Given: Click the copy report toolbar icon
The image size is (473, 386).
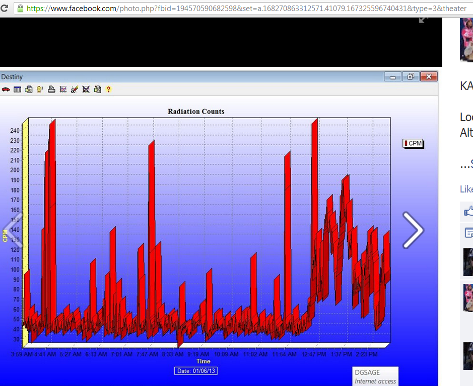Looking at the screenshot, I should tap(28, 89).
